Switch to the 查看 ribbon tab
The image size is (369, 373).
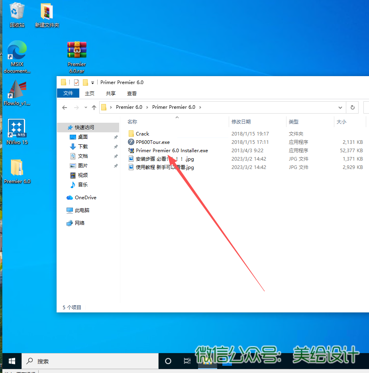(x=132, y=93)
